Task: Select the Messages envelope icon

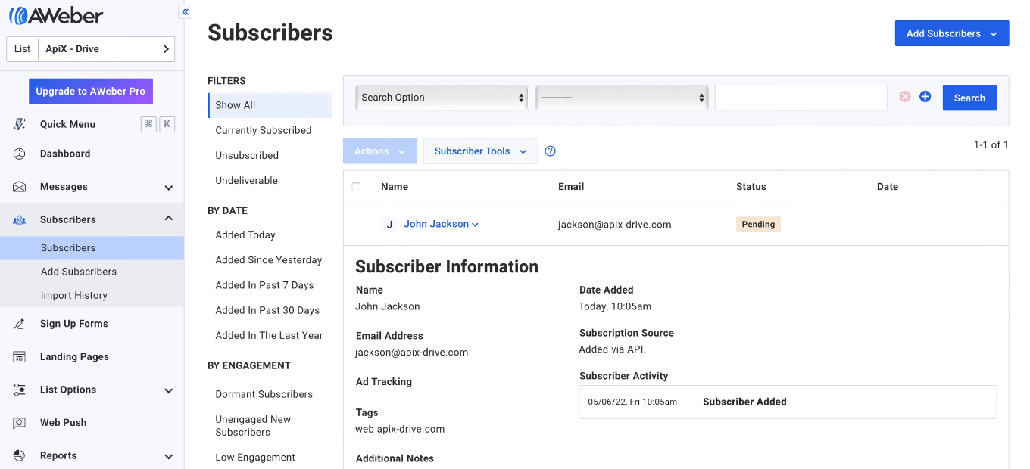Action: 18,186
